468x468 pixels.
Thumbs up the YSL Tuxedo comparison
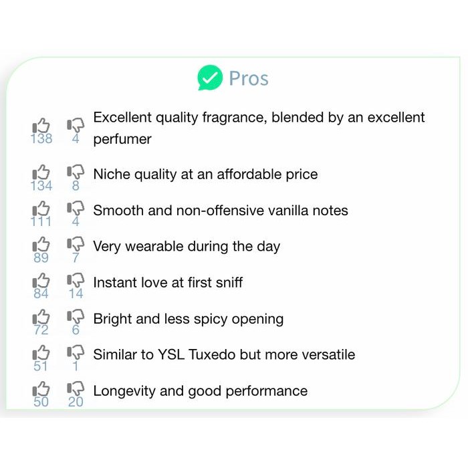41,353
